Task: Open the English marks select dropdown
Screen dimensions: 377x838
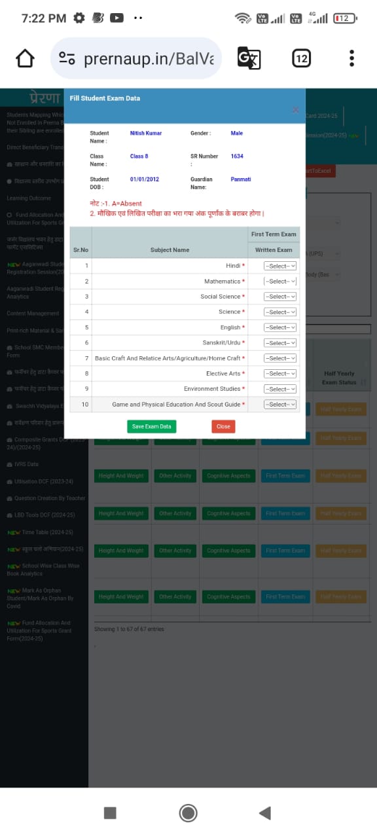Action: pyautogui.click(x=280, y=327)
